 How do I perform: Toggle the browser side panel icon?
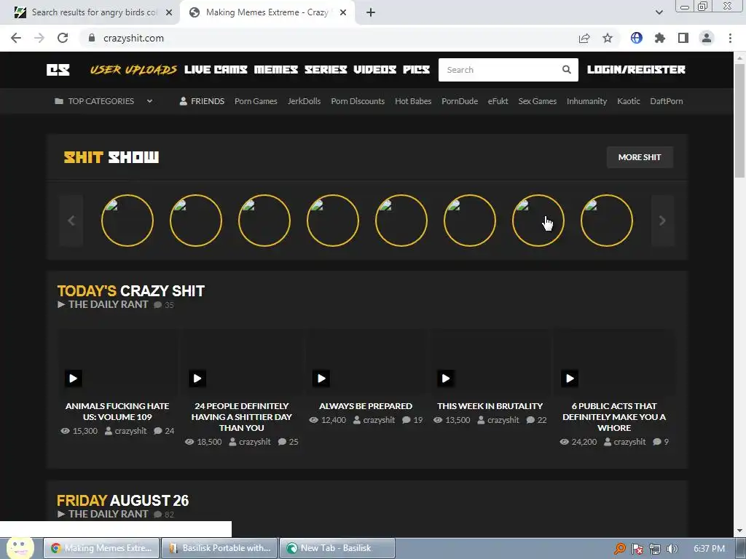[683, 38]
